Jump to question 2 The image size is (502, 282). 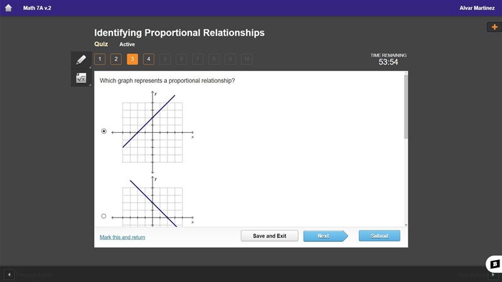116,59
